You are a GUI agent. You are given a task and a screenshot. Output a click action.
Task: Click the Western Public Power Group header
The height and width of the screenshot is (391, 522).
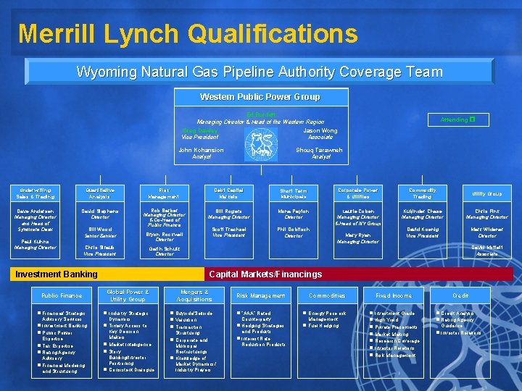click(260, 97)
